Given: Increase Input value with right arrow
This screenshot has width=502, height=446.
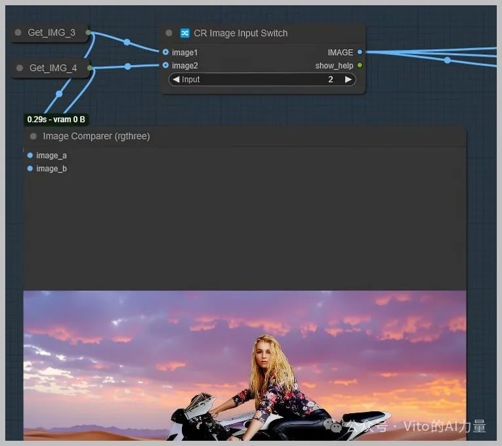Looking at the screenshot, I should pos(348,79).
